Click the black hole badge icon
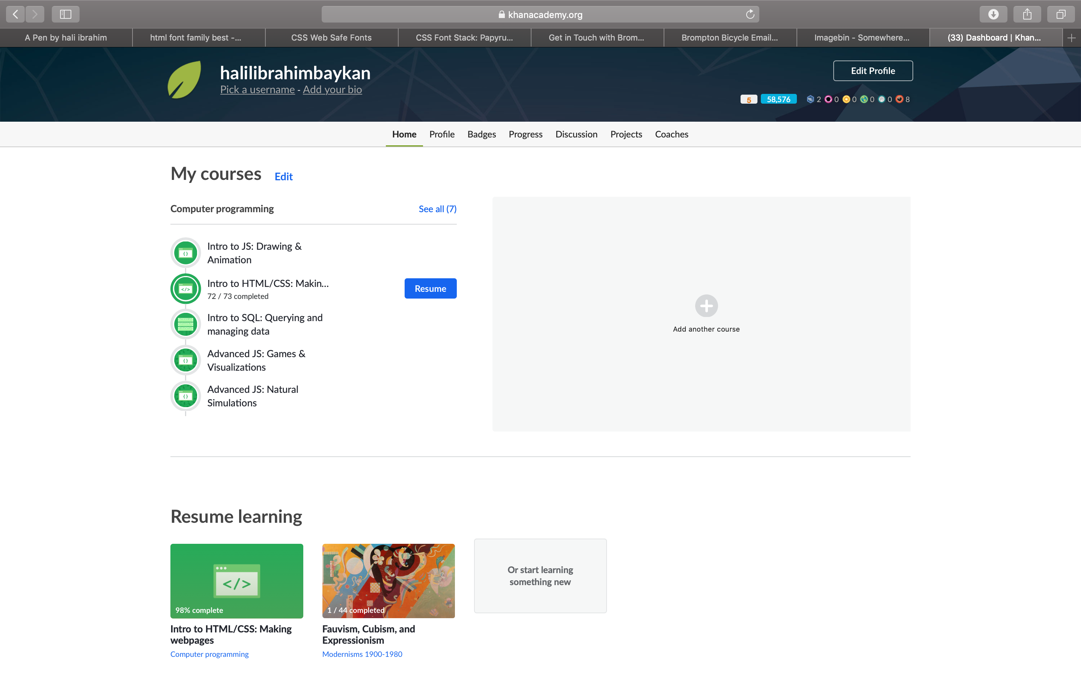The image size is (1081, 676). [x=882, y=99]
